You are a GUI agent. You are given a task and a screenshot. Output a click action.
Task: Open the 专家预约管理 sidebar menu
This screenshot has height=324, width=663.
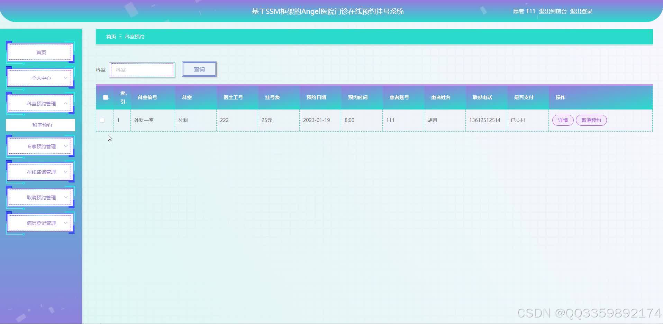tap(40, 146)
